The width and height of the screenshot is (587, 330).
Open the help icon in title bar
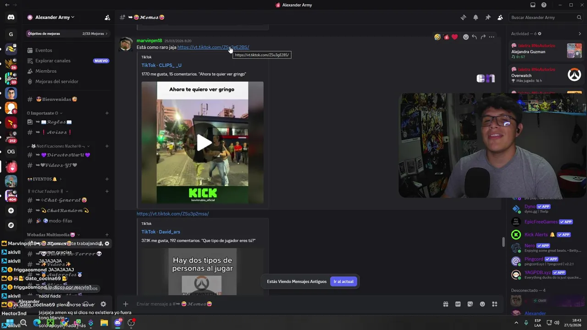pos(544,5)
